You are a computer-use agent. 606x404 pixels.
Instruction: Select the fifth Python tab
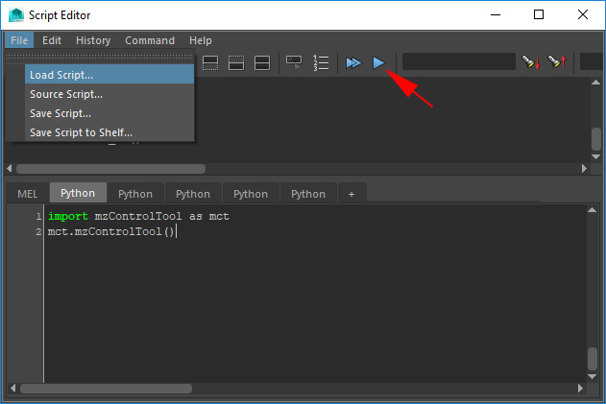tap(308, 194)
